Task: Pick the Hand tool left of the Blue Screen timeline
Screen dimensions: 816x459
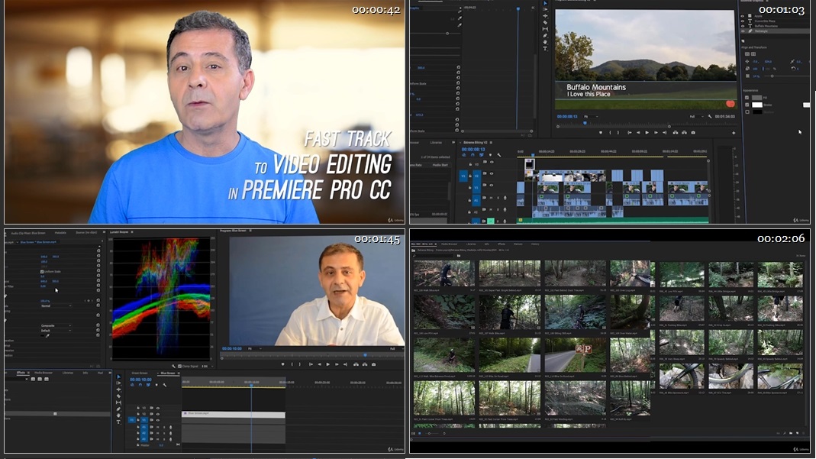Action: tap(118, 415)
